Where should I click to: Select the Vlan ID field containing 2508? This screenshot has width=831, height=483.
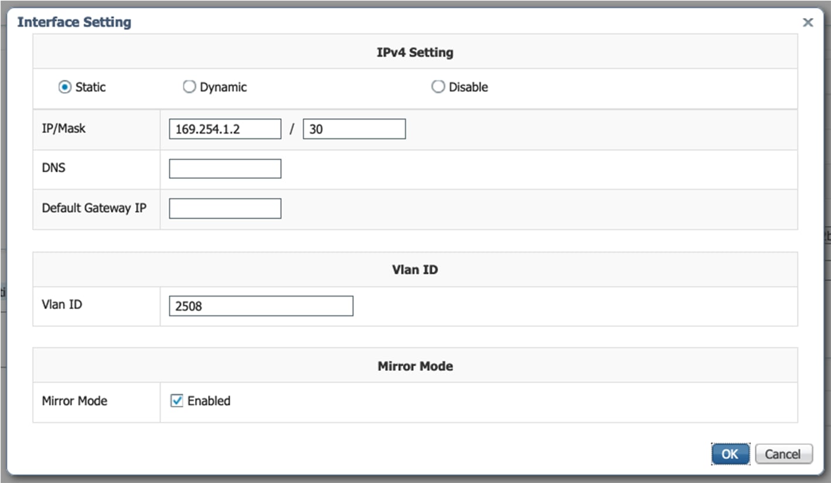pos(260,305)
